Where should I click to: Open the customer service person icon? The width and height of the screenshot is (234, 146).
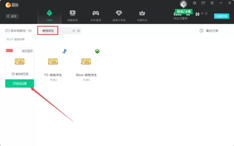[x=195, y=3]
